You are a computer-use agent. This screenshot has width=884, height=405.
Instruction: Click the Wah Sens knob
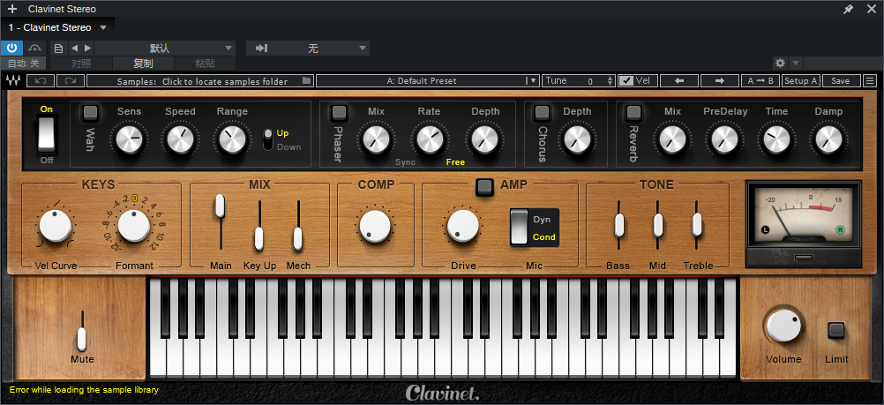pos(129,139)
